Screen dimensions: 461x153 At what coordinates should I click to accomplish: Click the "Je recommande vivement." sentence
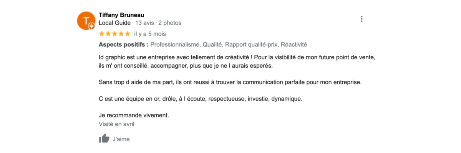(x=134, y=115)
